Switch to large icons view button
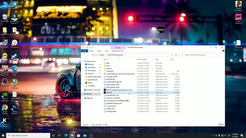The width and height of the screenshot is (246, 138). coord(223,125)
